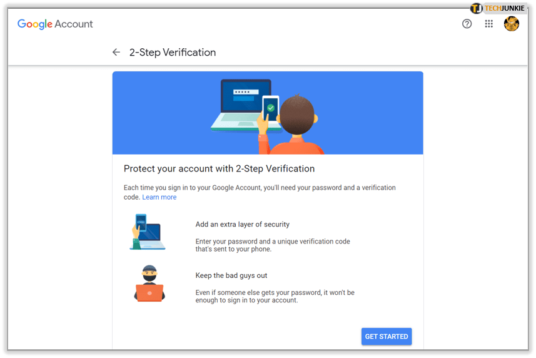Open the profile avatar account menu

(x=512, y=24)
